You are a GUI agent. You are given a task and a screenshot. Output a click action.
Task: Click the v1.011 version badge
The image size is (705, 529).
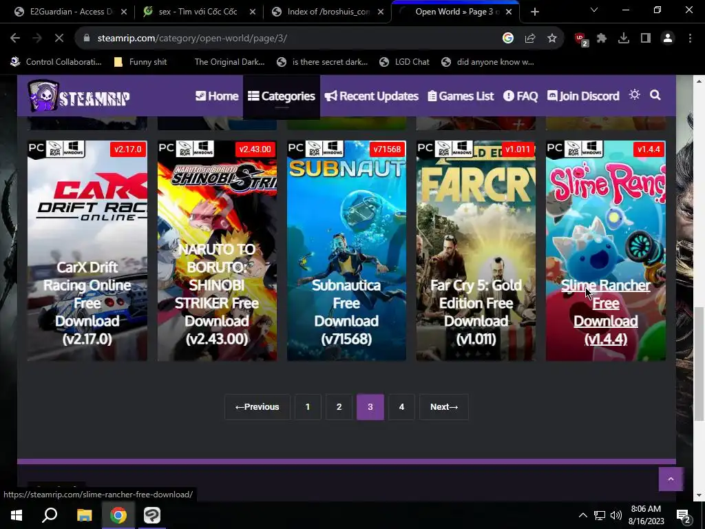[x=517, y=149]
